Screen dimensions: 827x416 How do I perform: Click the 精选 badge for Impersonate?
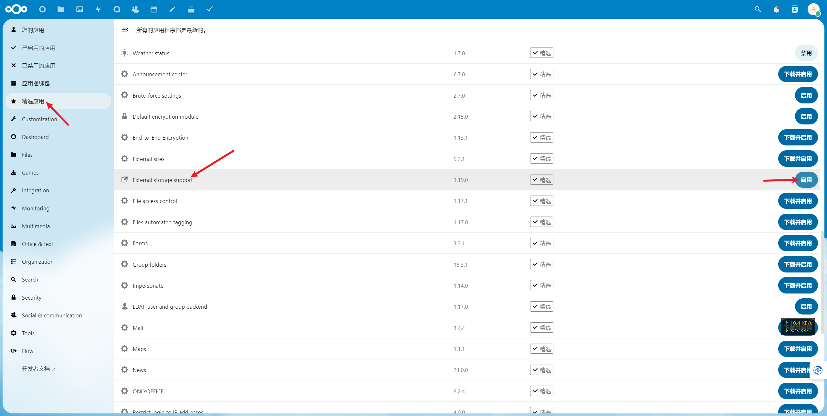coord(541,285)
